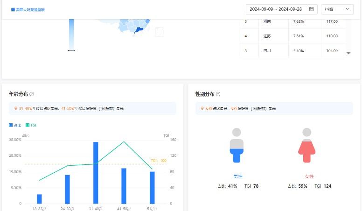Click help icon next to 年龄分布
The image size is (362, 211).
click(x=32, y=94)
